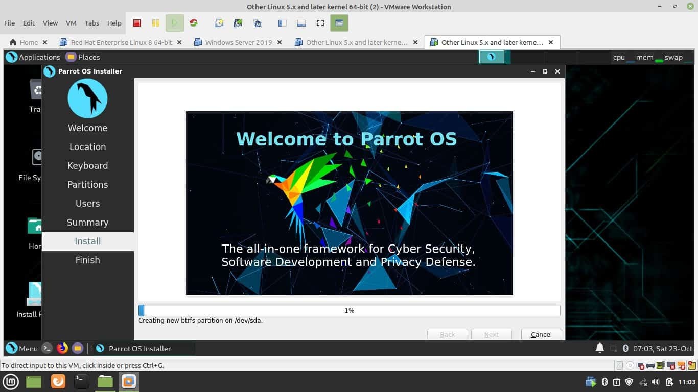Click the Trash desktop icon
Viewport: 698px width, 392px height.
click(x=36, y=96)
